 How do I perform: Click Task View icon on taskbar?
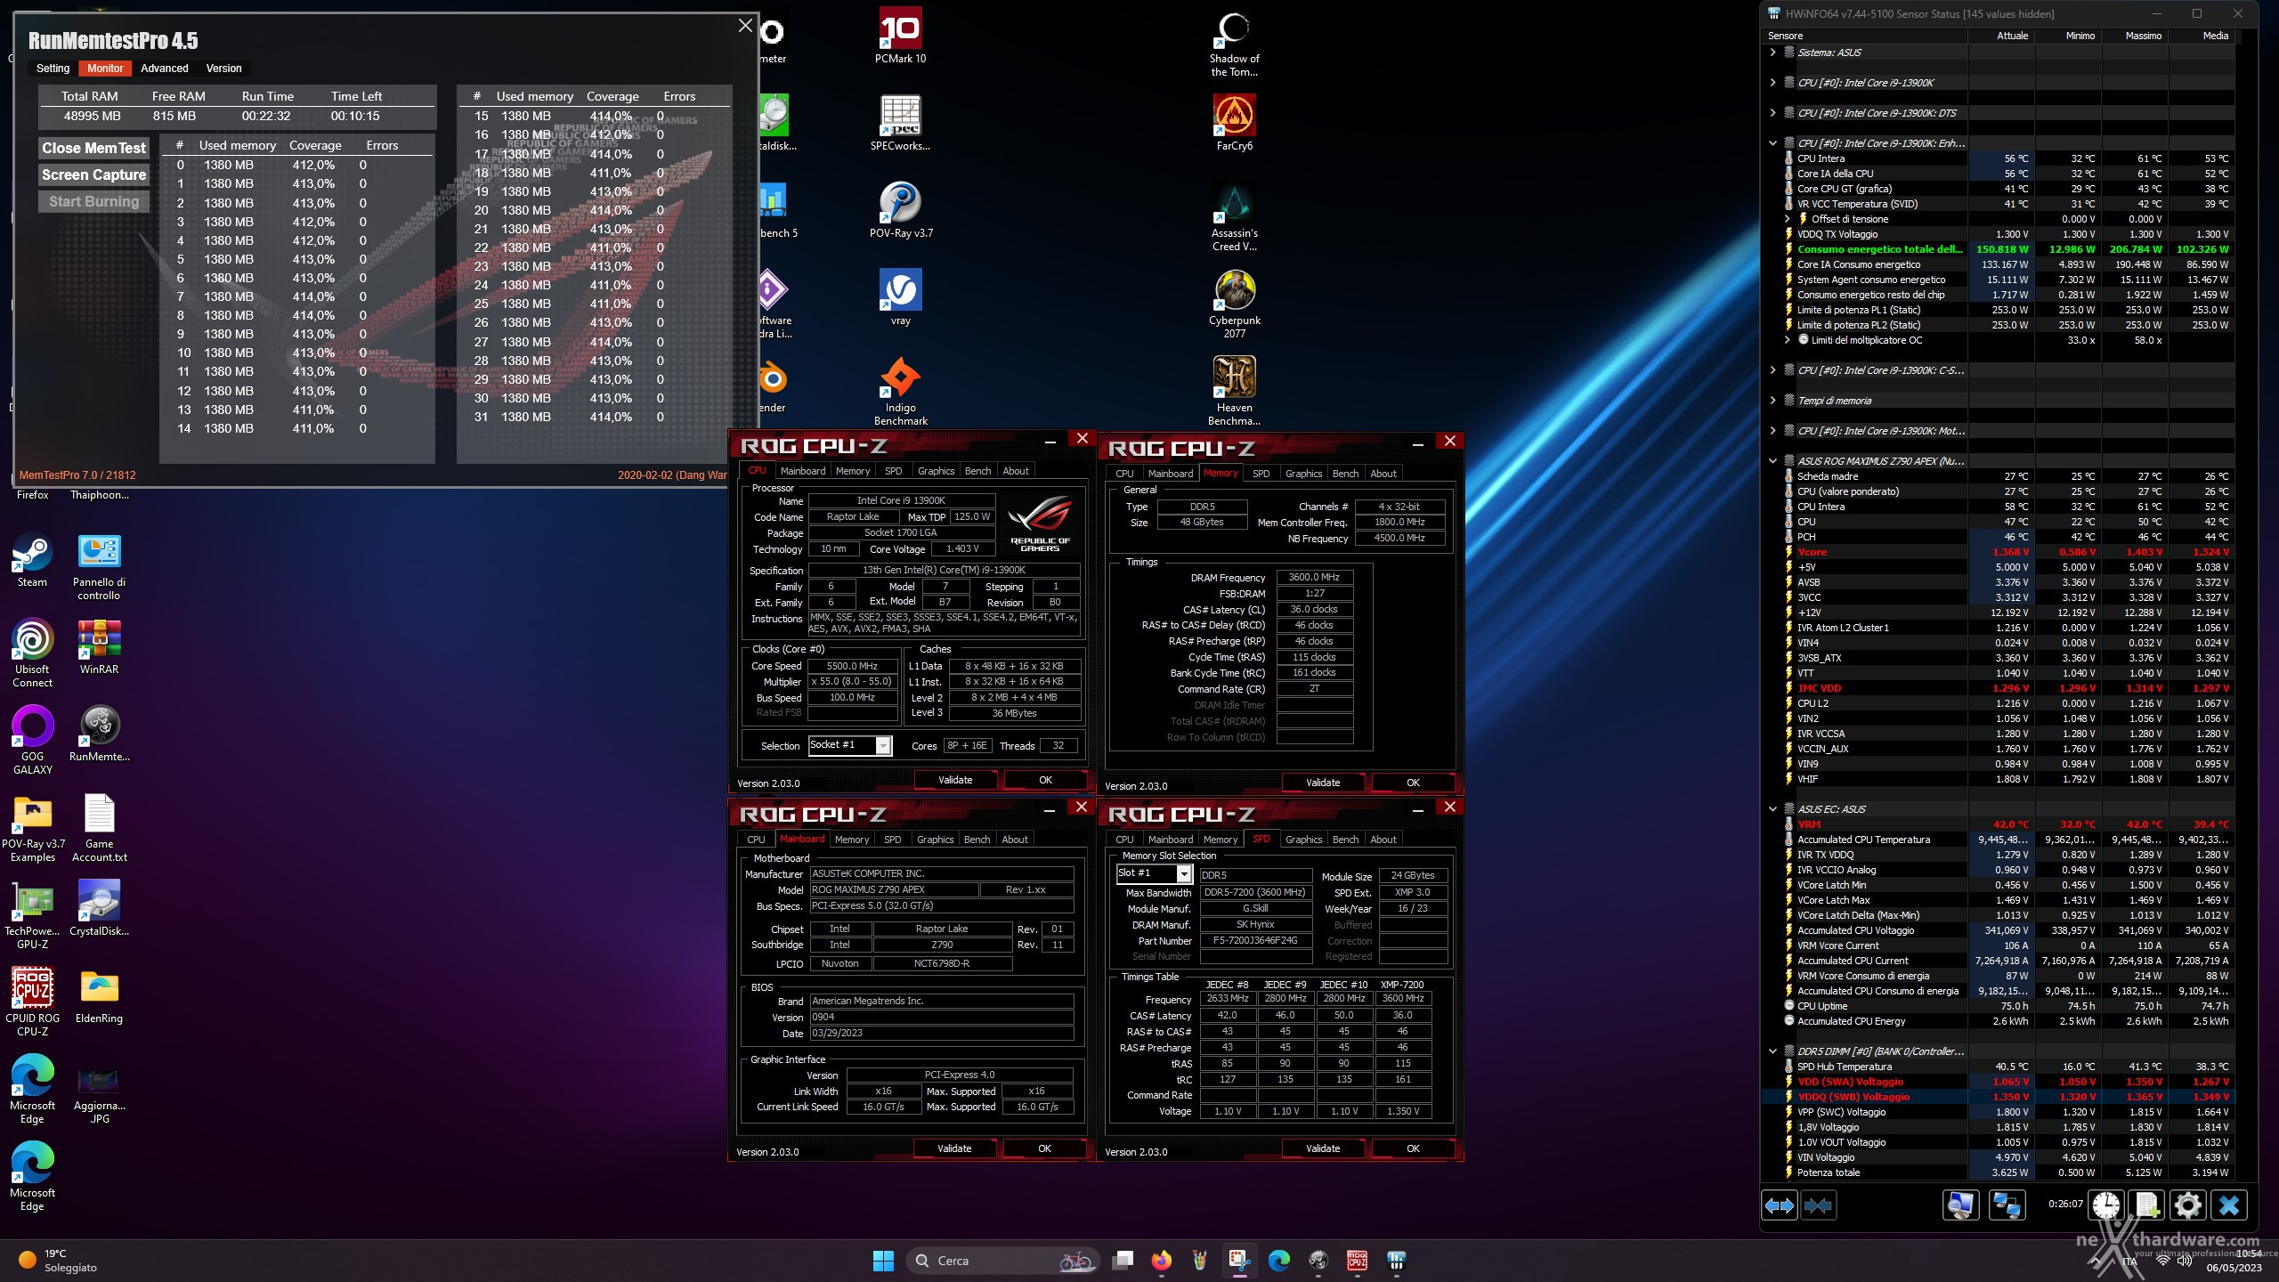[x=1123, y=1261]
